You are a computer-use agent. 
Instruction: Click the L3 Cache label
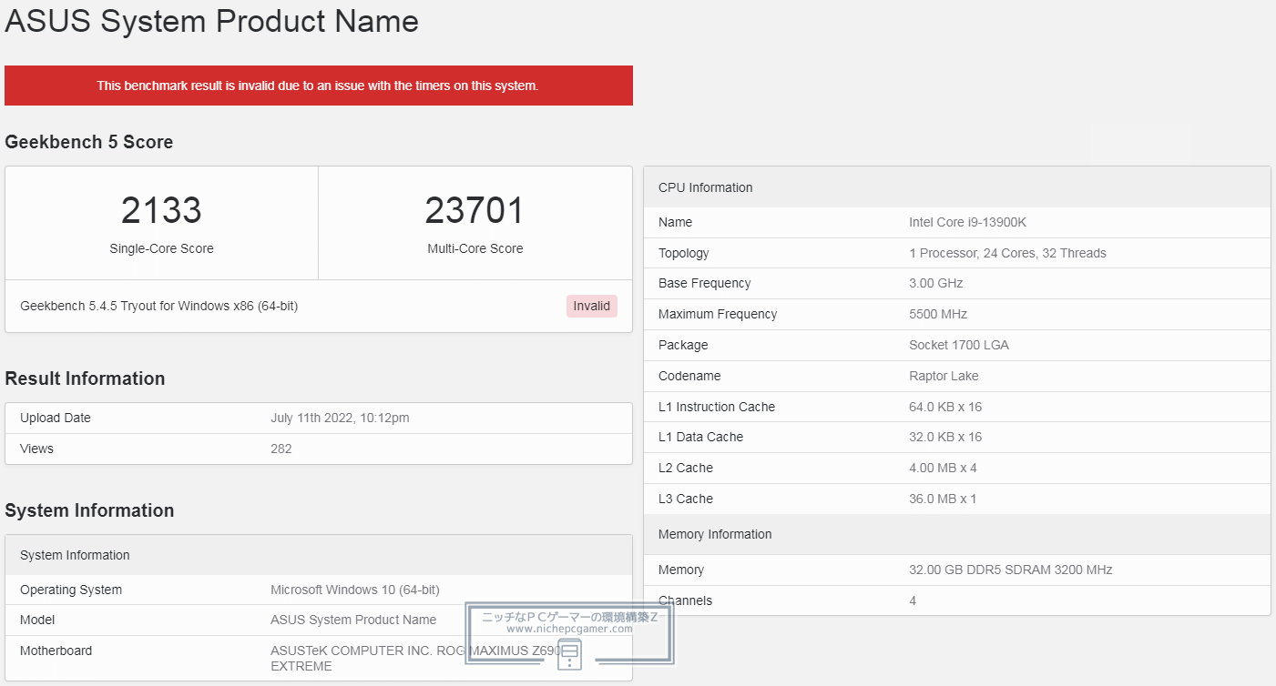pos(686,499)
